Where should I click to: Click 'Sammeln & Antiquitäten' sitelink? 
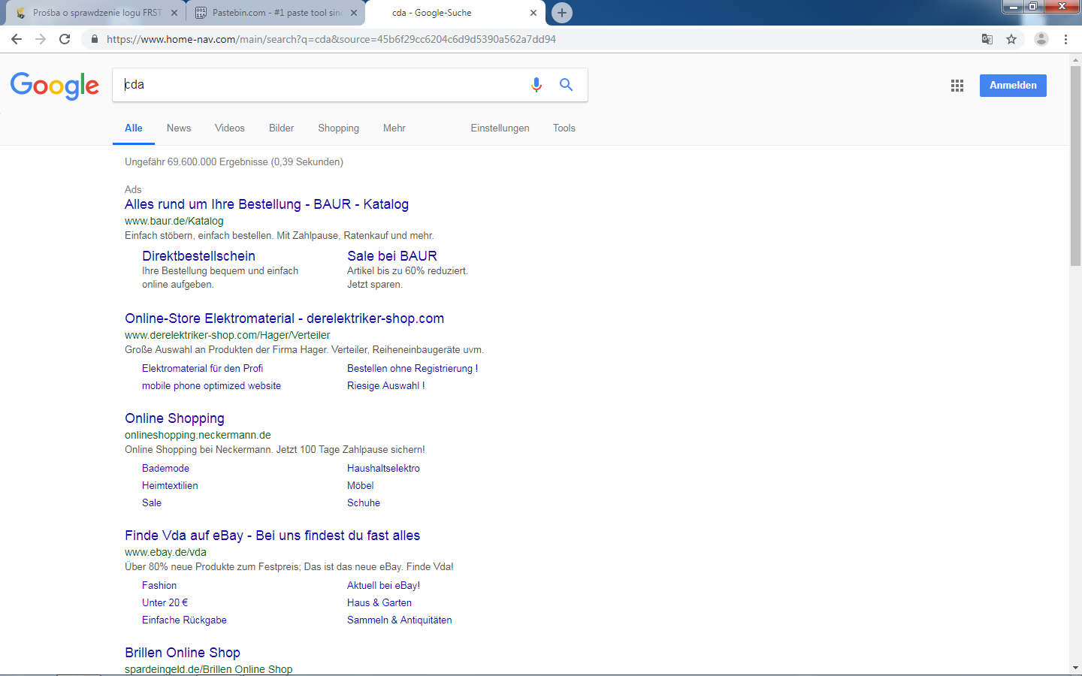coord(400,620)
